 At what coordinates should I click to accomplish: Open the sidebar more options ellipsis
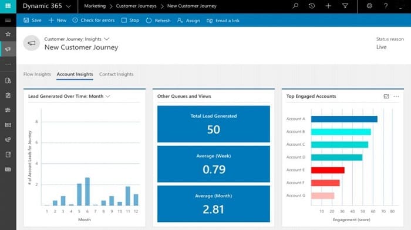8,64
